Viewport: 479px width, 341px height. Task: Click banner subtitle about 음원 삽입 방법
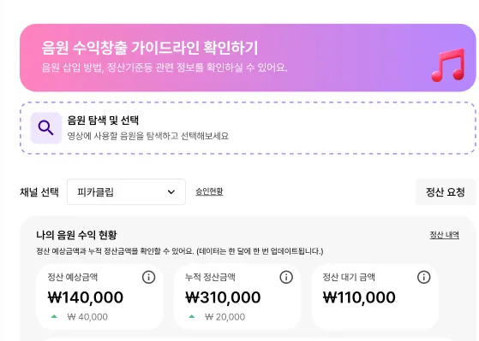point(165,68)
